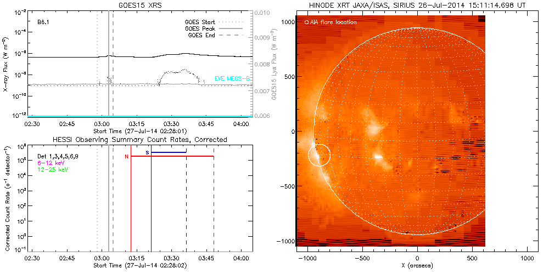
Task: Click the circle symbol in the AIA legend
Action: 306,22
